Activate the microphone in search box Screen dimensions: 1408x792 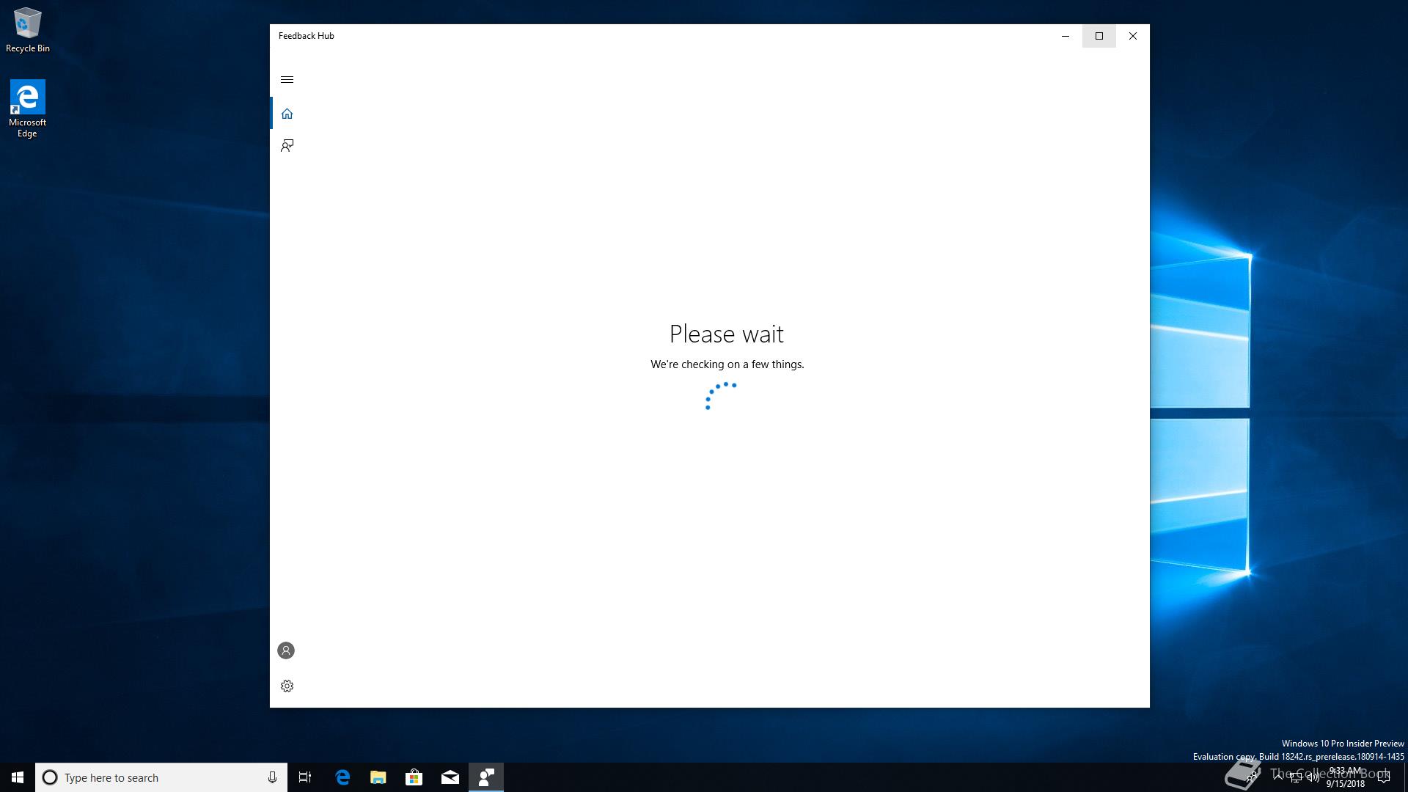coord(272,777)
